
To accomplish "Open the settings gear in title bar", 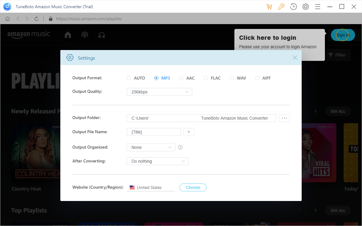I will pyautogui.click(x=306, y=7).
